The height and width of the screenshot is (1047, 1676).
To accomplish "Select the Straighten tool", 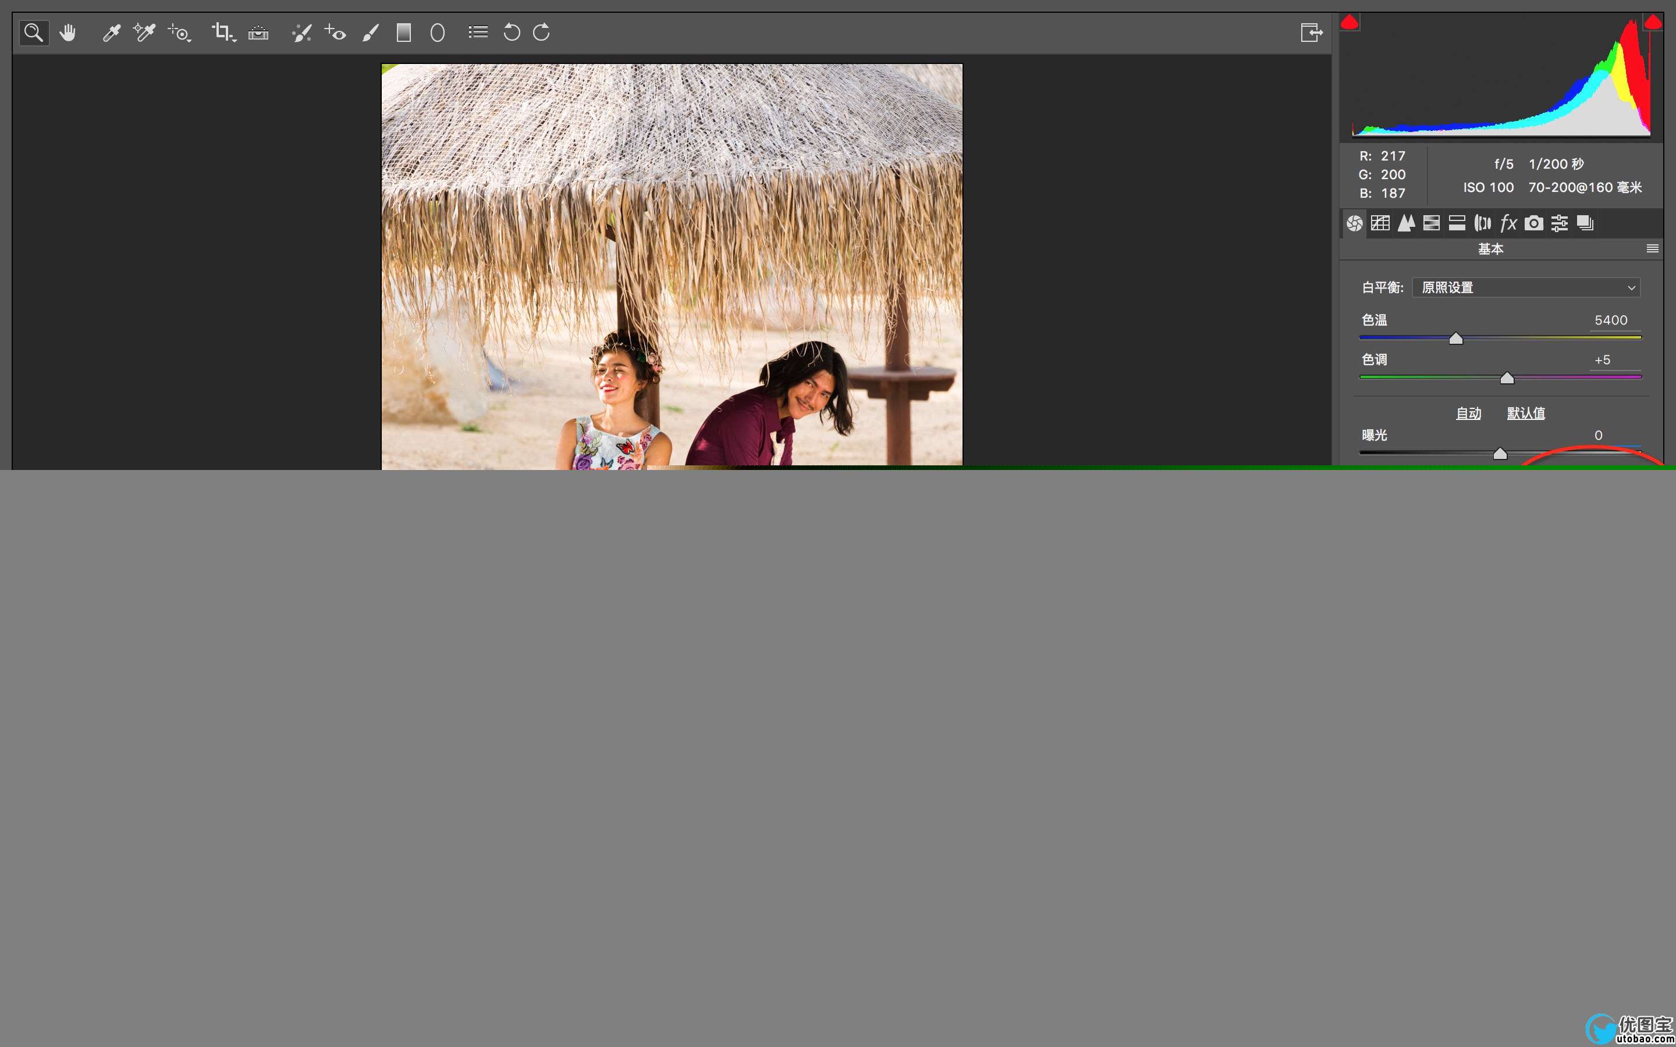I will 258,33.
